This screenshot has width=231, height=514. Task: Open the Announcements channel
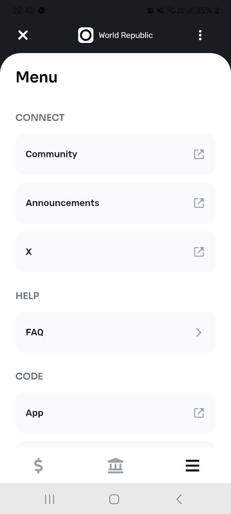tap(115, 203)
